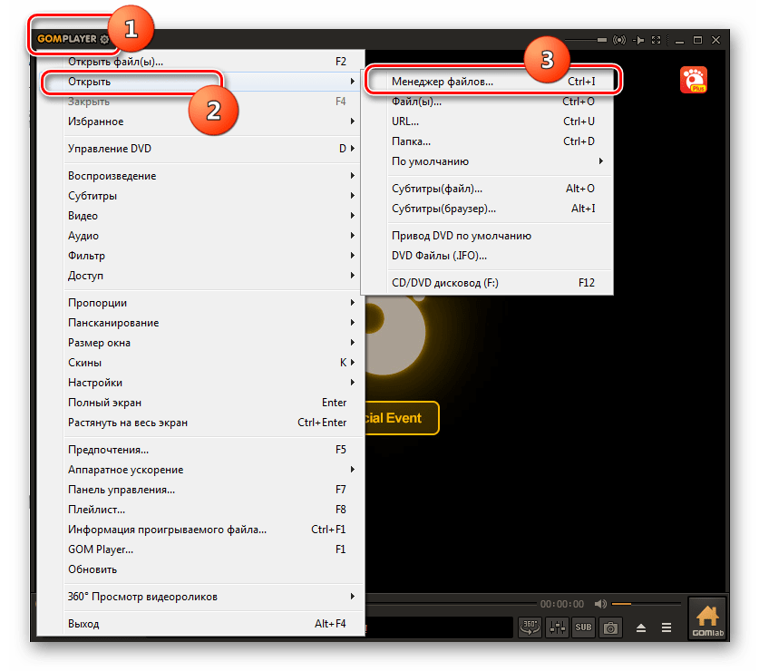Click the SUB subtitles button
The image size is (759, 671).
coord(583,627)
